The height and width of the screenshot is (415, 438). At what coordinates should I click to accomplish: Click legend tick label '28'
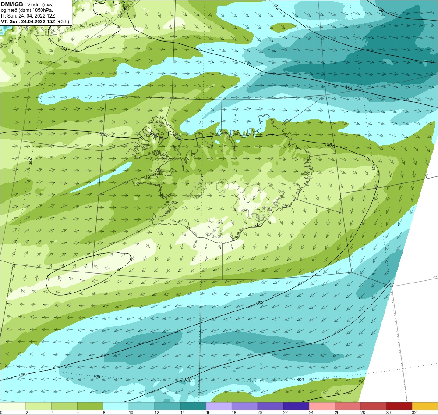pos(363,412)
